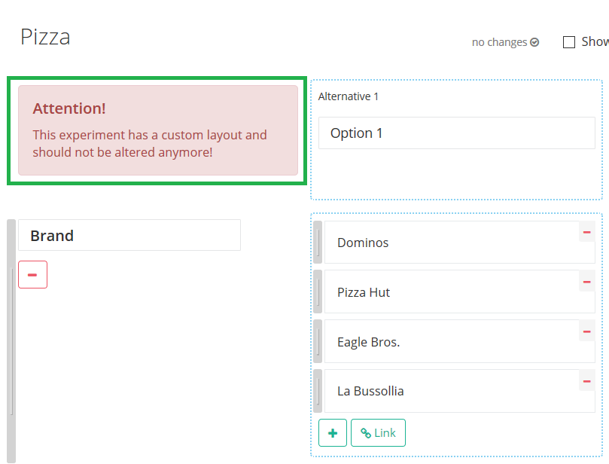The image size is (609, 464).
Task: Grab the drag handle beside Eagle Bros.
Action: tap(318, 342)
